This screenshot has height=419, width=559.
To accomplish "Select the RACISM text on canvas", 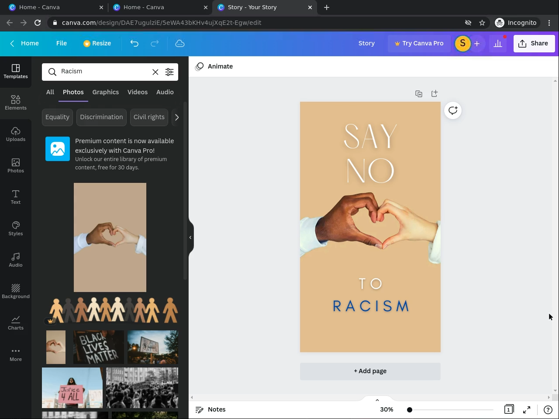I will [x=371, y=306].
